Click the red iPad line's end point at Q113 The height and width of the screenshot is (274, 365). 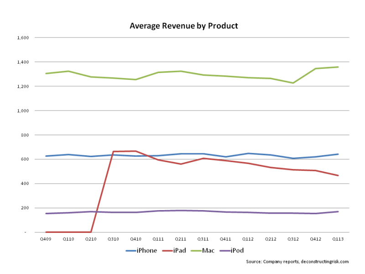[338, 175]
